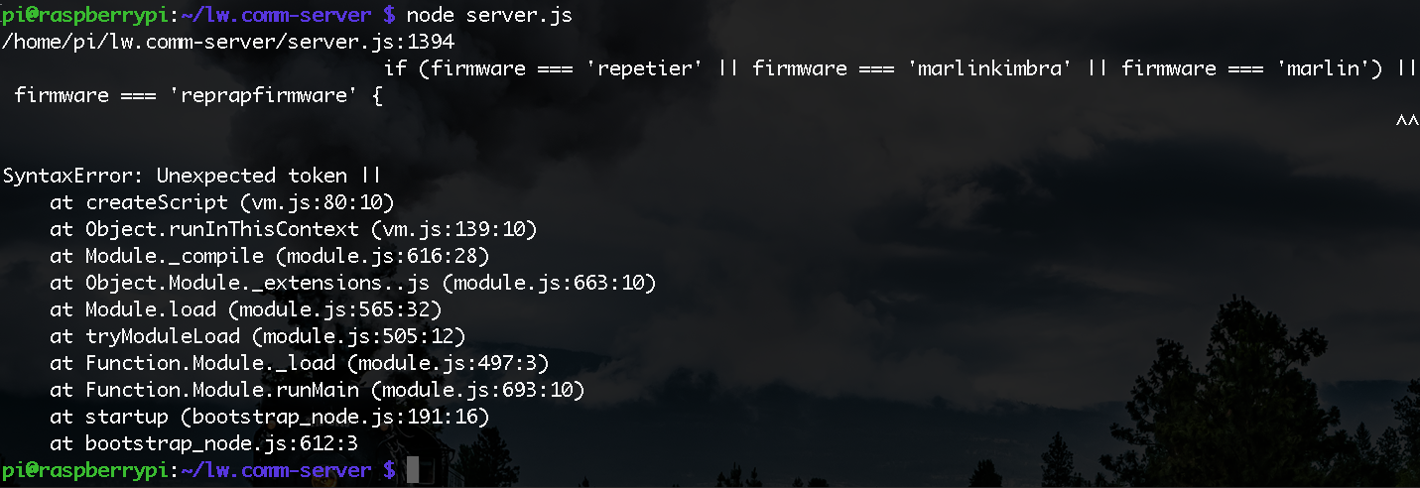Click the 'Function.Module._load' stack line
1420x488 pixels.
point(300,363)
